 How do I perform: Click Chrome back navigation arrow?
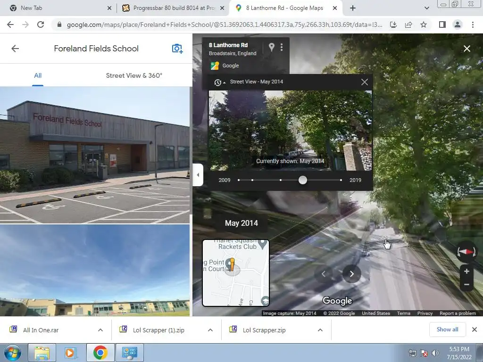[10, 25]
